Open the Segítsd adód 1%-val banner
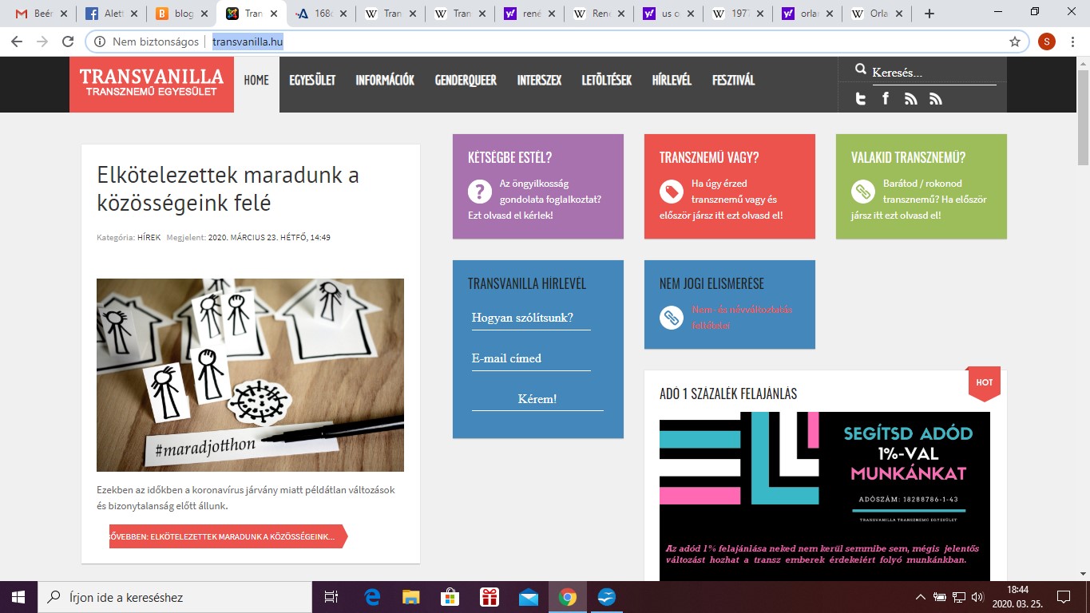 click(x=825, y=496)
